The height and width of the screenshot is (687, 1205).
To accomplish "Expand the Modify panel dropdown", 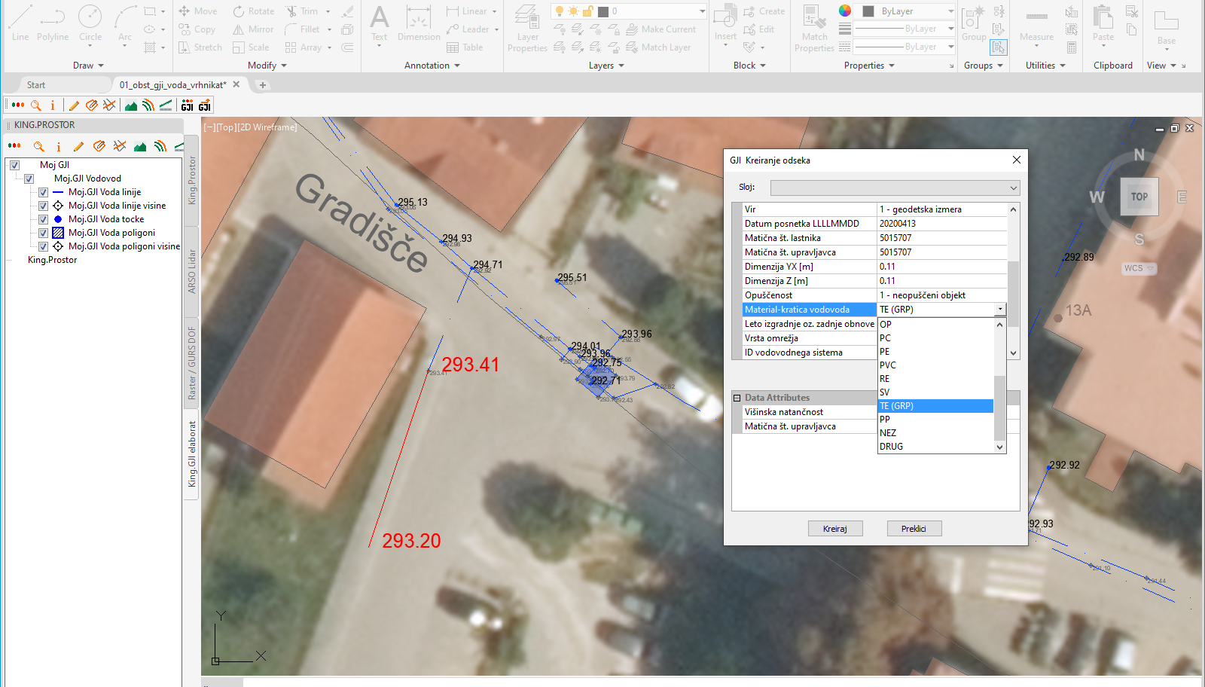I will click(267, 66).
